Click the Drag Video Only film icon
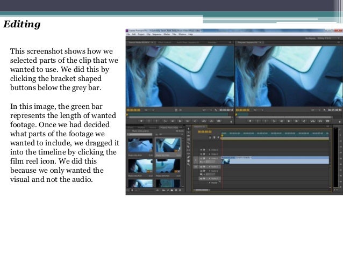The width and height of the screenshot is (343, 257). [x=176, y=110]
